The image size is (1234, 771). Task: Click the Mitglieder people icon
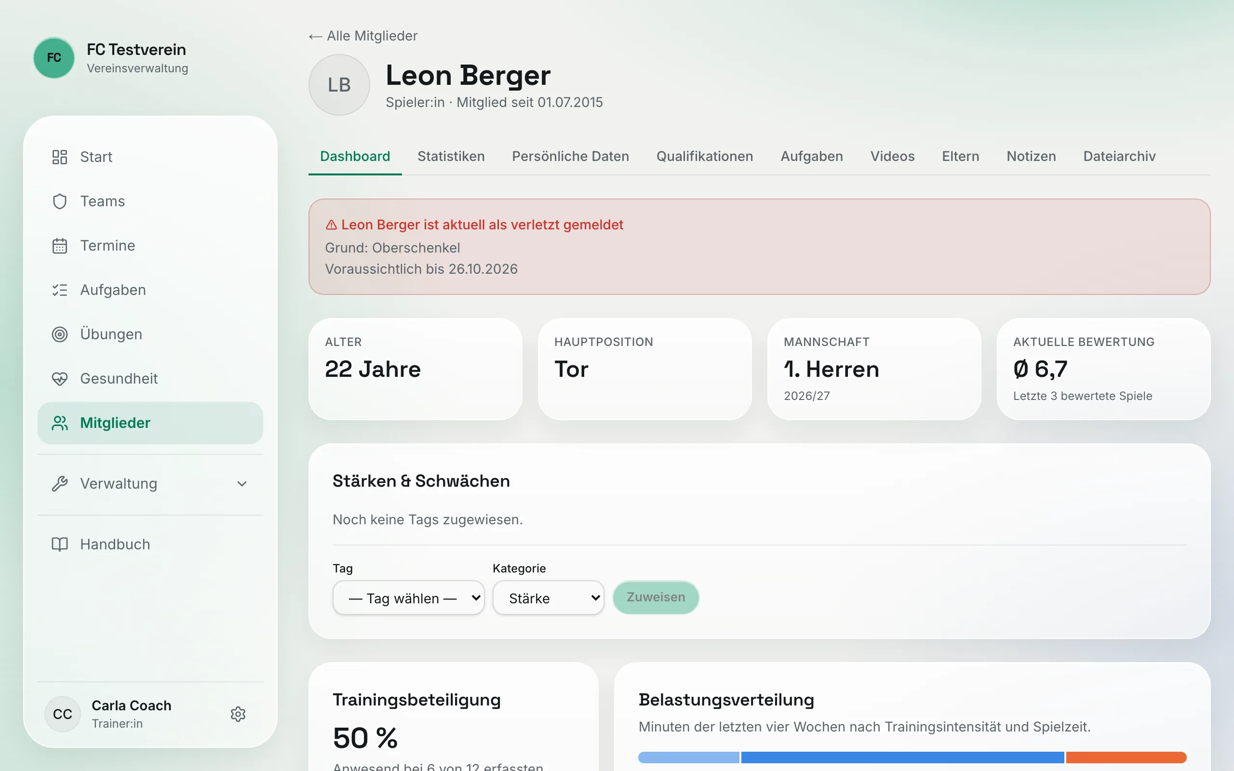click(x=60, y=423)
